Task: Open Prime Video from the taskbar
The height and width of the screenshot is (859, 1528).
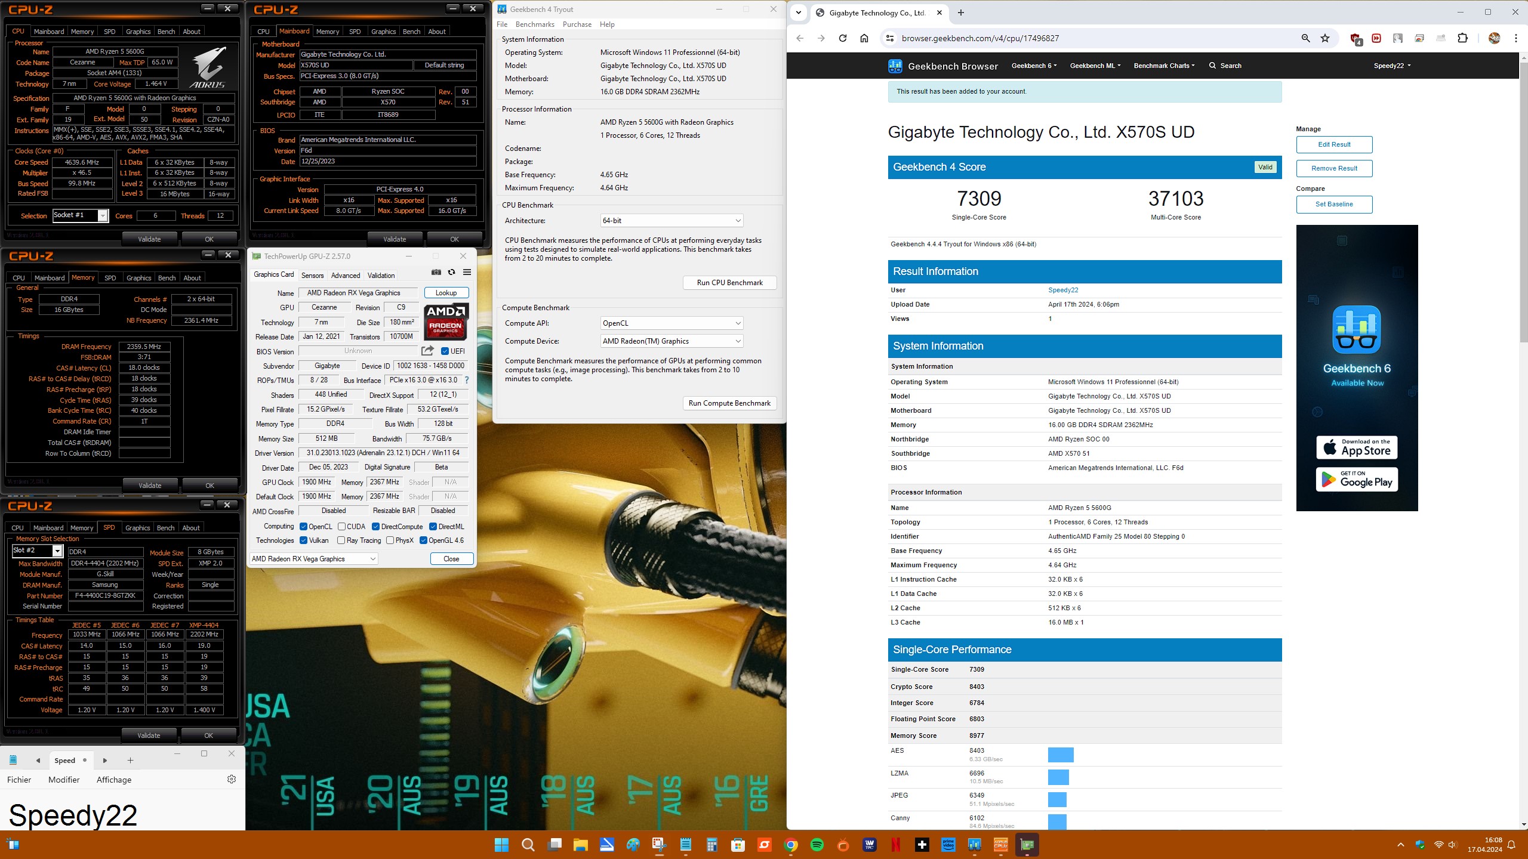Action: 948,845
